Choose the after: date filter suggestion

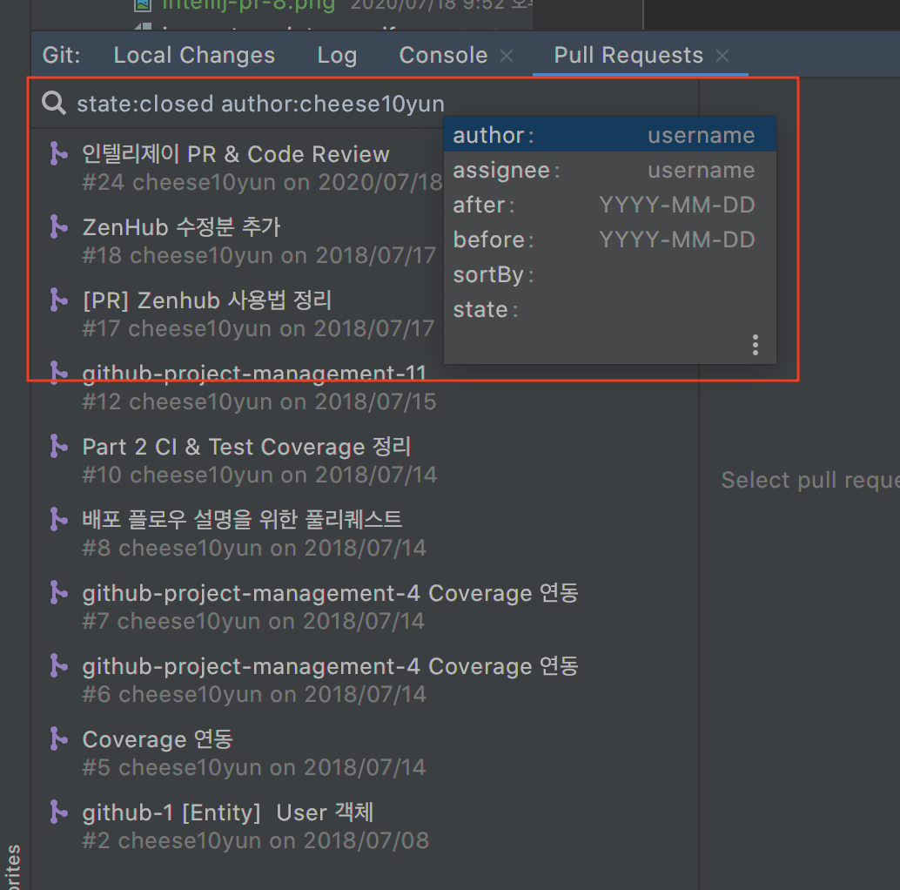(x=609, y=205)
